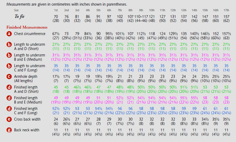236x142 pixels.
Task: Click the 'b' badge for Length to underarm Short
Action: (9, 44)
